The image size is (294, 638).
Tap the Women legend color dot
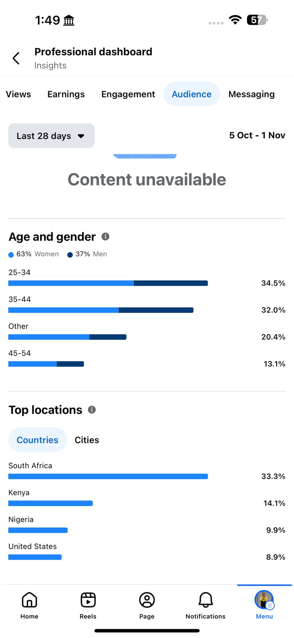click(11, 255)
